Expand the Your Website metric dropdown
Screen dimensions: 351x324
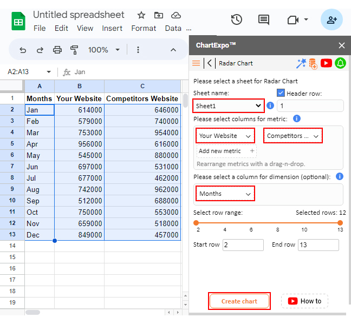tap(225, 136)
